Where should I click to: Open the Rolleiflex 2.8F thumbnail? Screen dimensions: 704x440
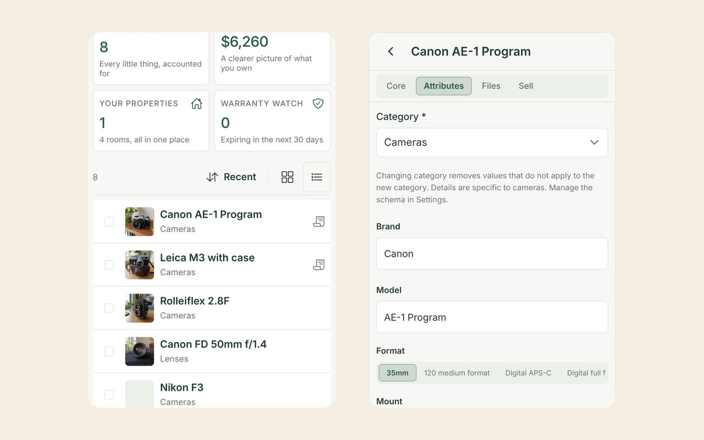(140, 308)
